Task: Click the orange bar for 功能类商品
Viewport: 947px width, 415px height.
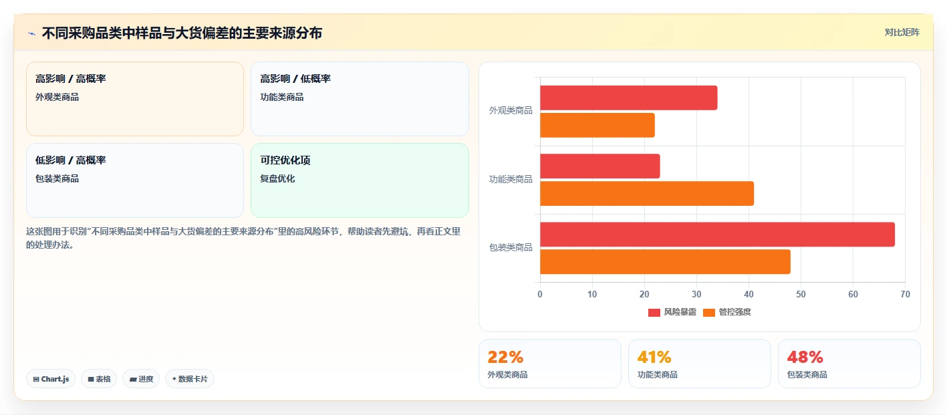Action: [647, 194]
